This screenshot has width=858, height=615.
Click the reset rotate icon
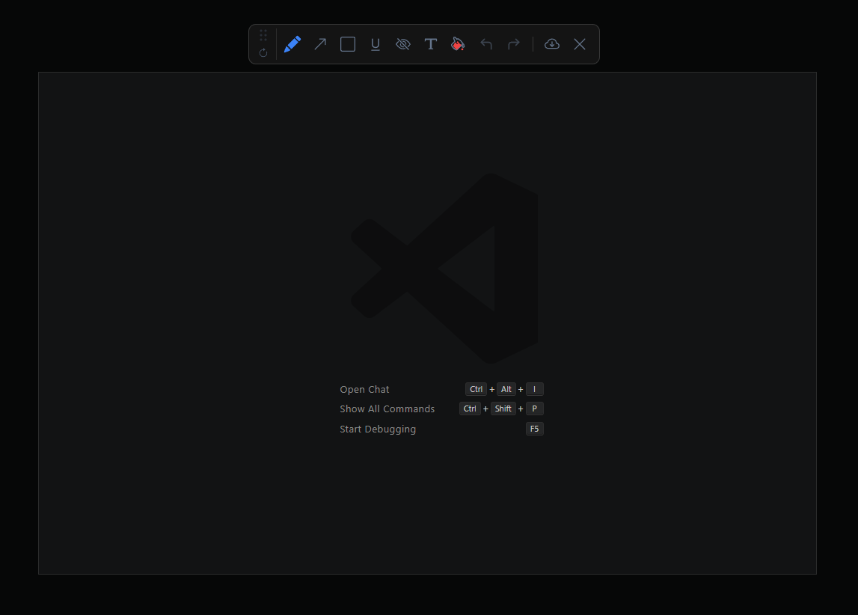pos(263,53)
